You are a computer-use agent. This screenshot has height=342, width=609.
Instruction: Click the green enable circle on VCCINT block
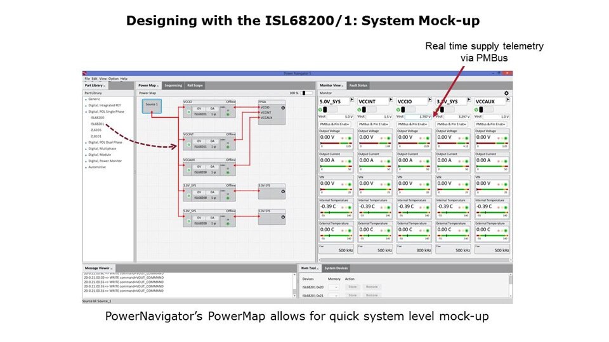tap(189, 144)
